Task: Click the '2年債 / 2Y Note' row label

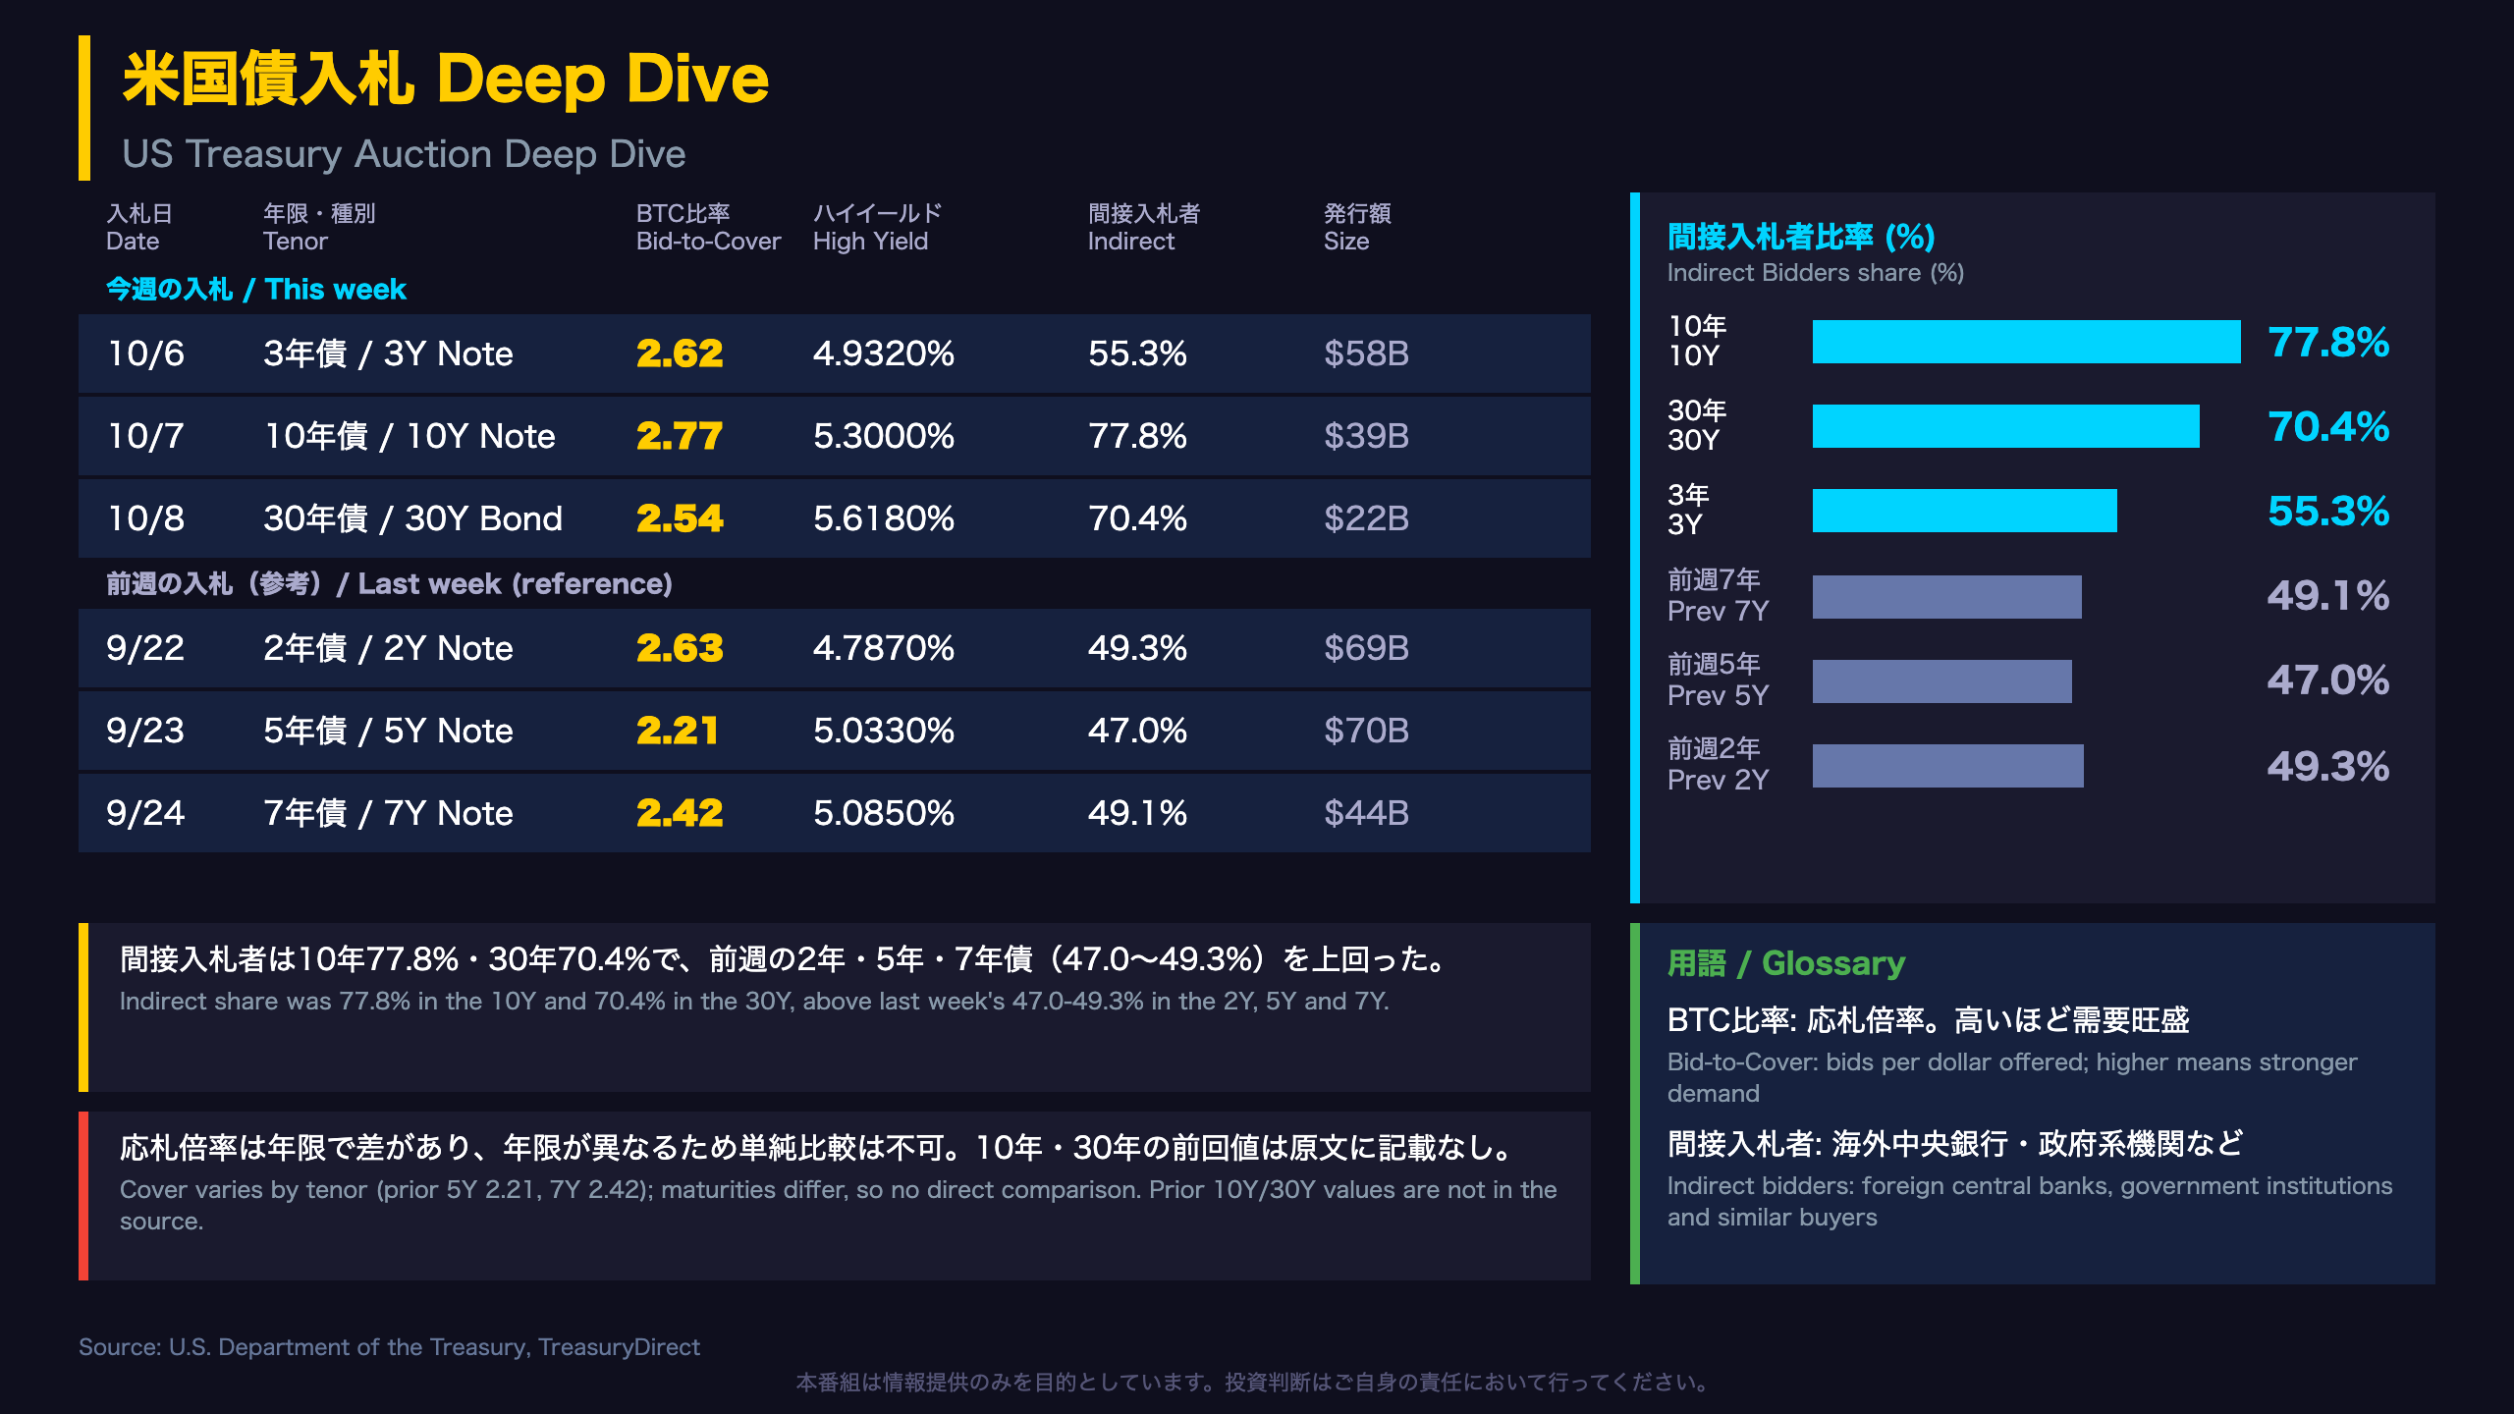Action: pyautogui.click(x=388, y=648)
